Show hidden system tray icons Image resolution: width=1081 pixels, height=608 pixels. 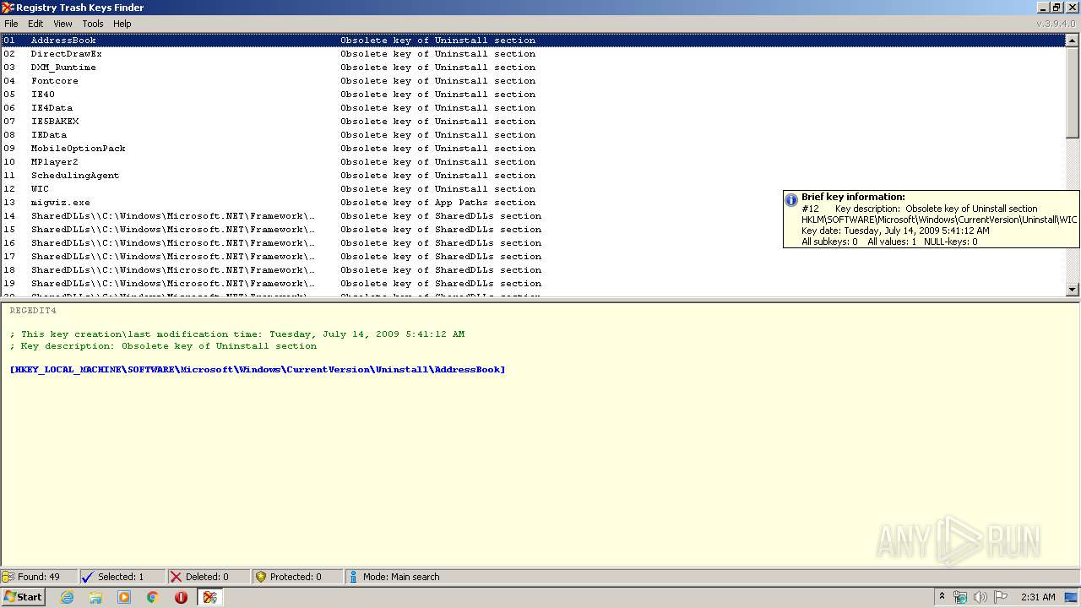click(942, 597)
